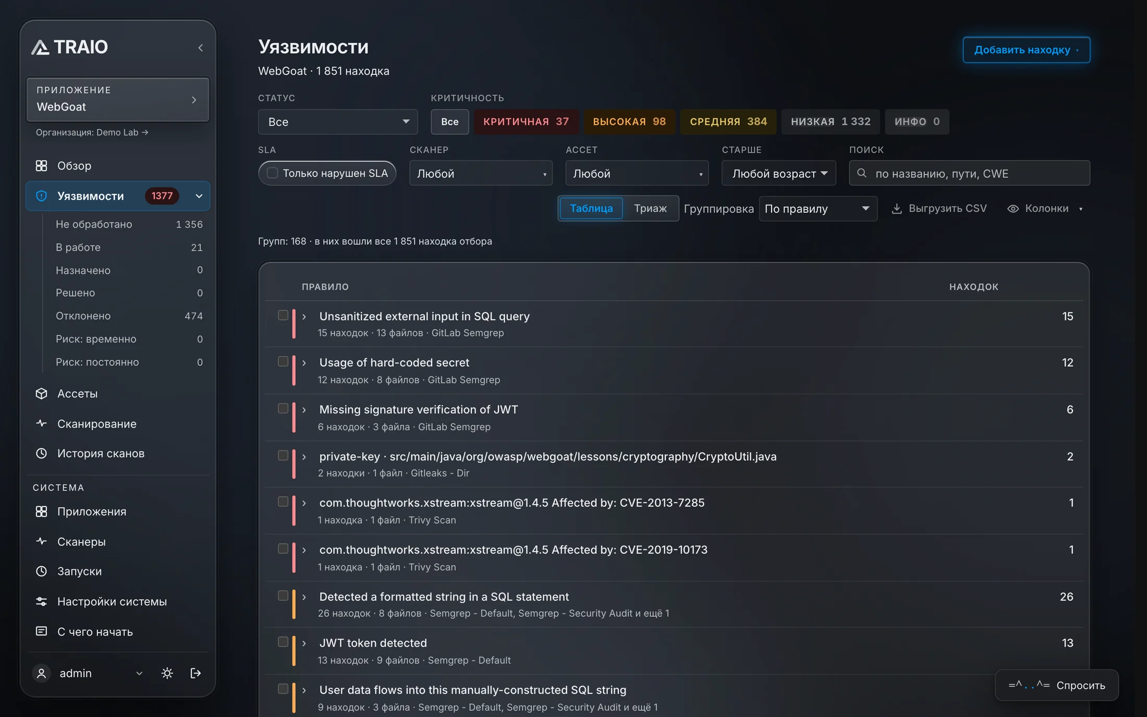Screen dimensions: 1147x717
Task: Open the Группировка По правилу dropdown
Action: click(818, 209)
